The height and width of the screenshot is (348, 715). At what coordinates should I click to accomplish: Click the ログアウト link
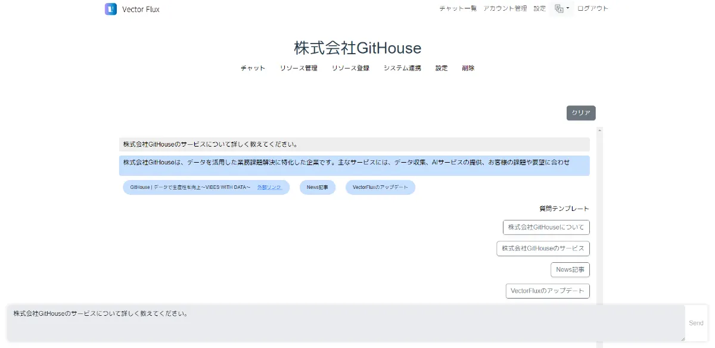[x=593, y=8]
